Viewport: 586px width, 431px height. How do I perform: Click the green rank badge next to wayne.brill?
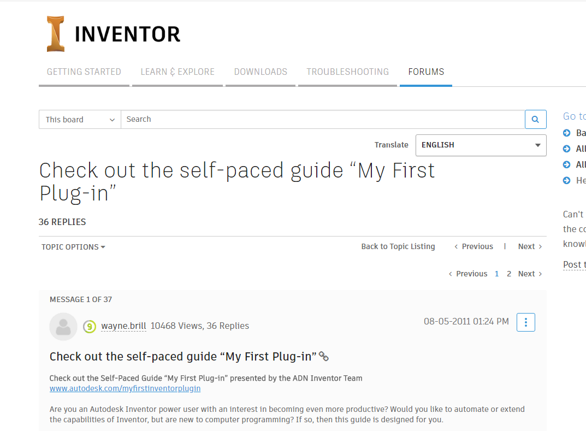pos(89,326)
